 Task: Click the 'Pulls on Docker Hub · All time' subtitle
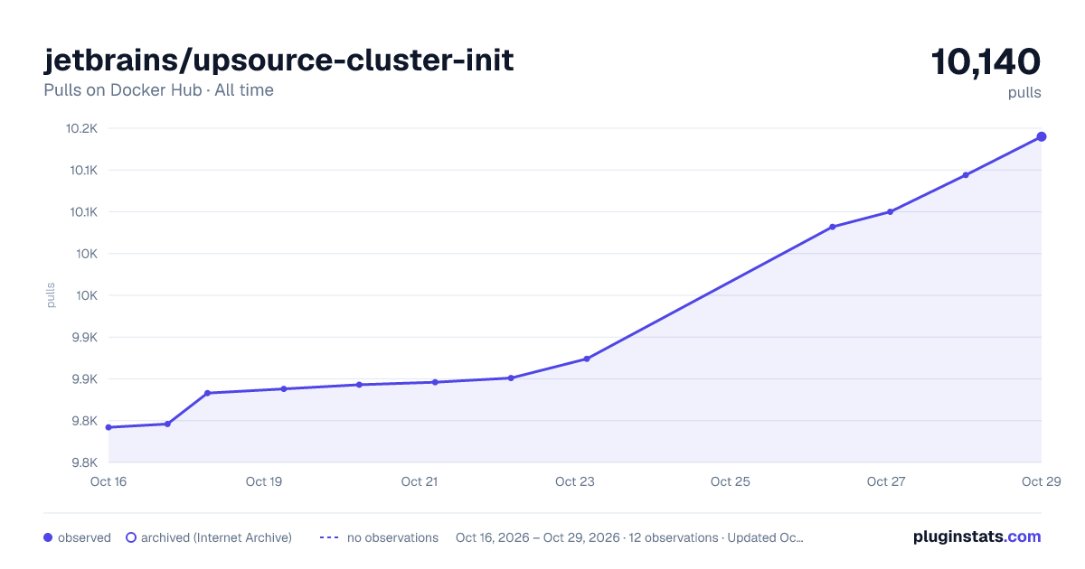158,90
